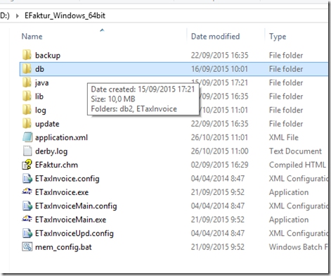
Task: Expand the breadcrumb arrow before EFaktur_Windows_64bit
Action: coord(18,16)
